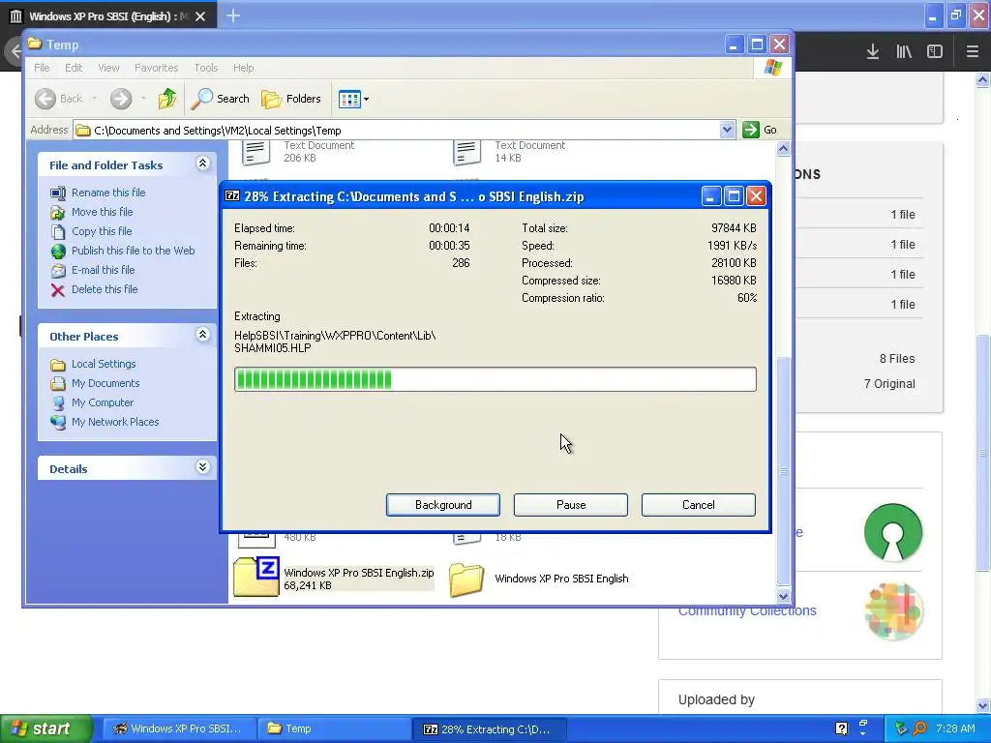Select Windows XP Pro SBSI English folder
The image size is (991, 743).
538,579
